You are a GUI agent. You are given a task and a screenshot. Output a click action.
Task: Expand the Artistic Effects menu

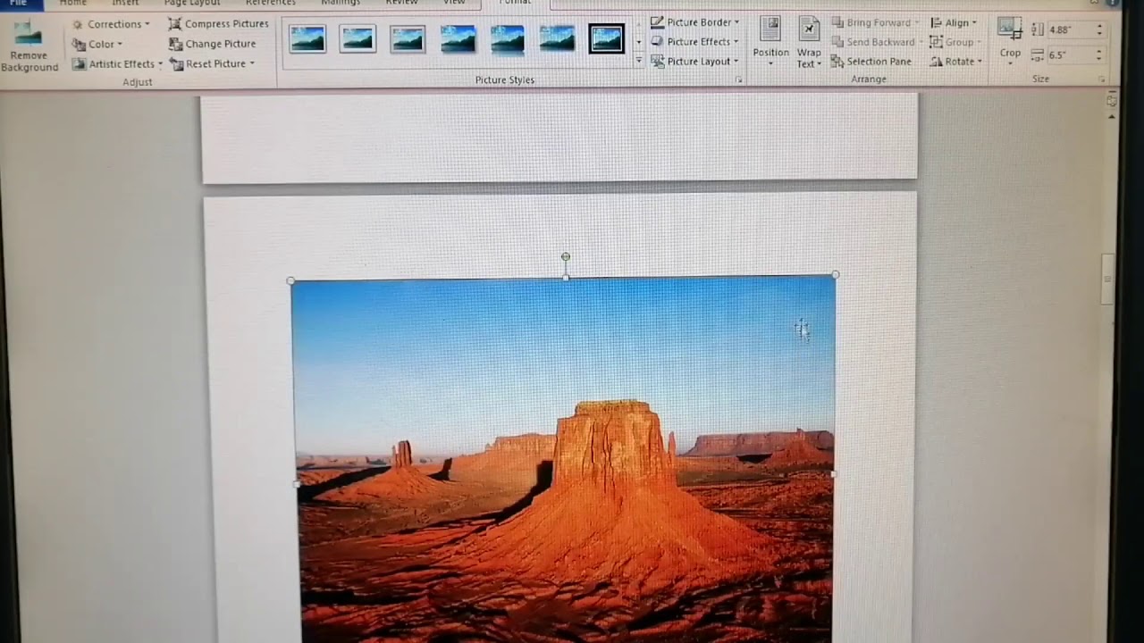[117, 63]
